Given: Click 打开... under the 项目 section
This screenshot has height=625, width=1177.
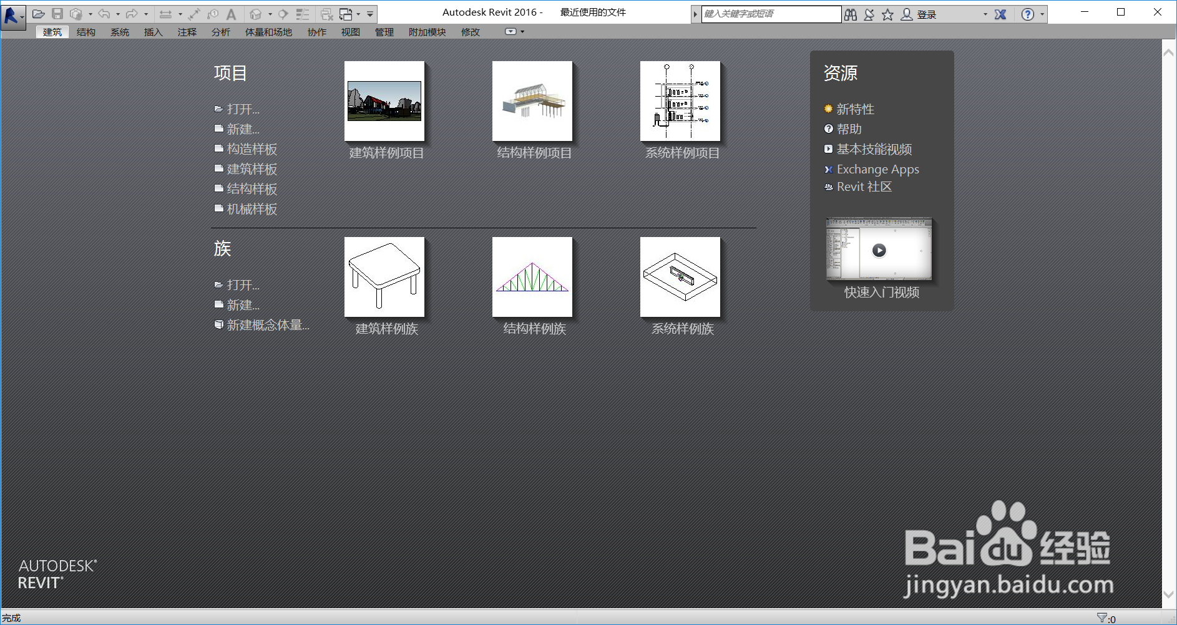Looking at the screenshot, I should pos(237,109).
